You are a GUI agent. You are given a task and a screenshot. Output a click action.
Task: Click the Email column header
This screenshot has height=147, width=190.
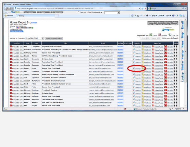pyautogui.click(x=103, y=43)
